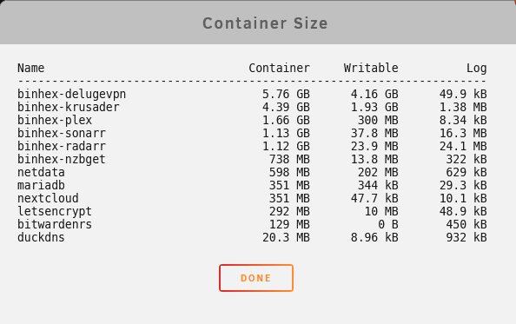
Task: Select the binhex-nzbget container name
Action: pyautogui.click(x=61, y=159)
